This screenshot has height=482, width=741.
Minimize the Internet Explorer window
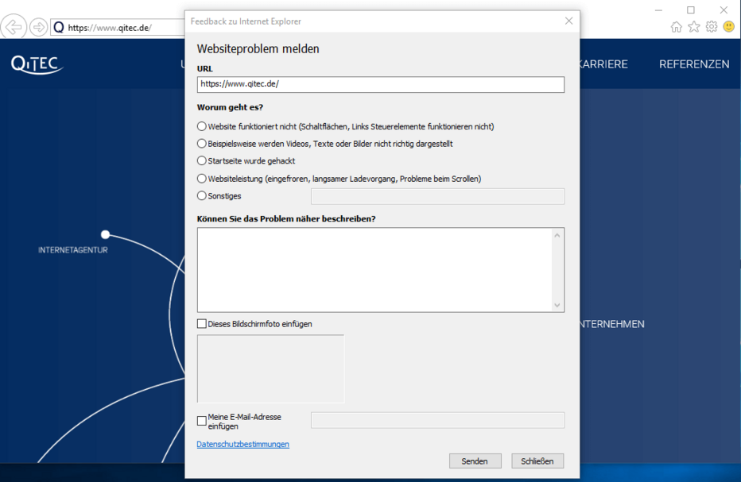[659, 10]
